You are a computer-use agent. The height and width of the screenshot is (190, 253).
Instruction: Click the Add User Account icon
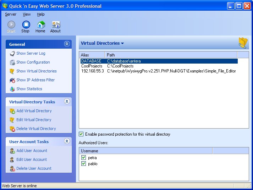coord(12,151)
